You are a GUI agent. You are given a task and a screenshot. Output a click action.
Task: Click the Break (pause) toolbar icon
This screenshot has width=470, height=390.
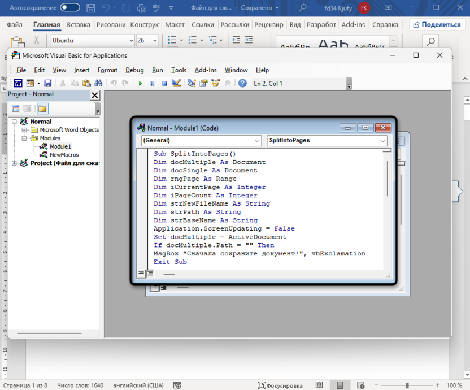tap(153, 83)
